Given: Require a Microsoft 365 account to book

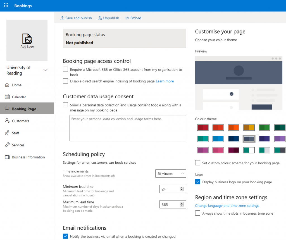Looking at the screenshot, I should (65, 69).
